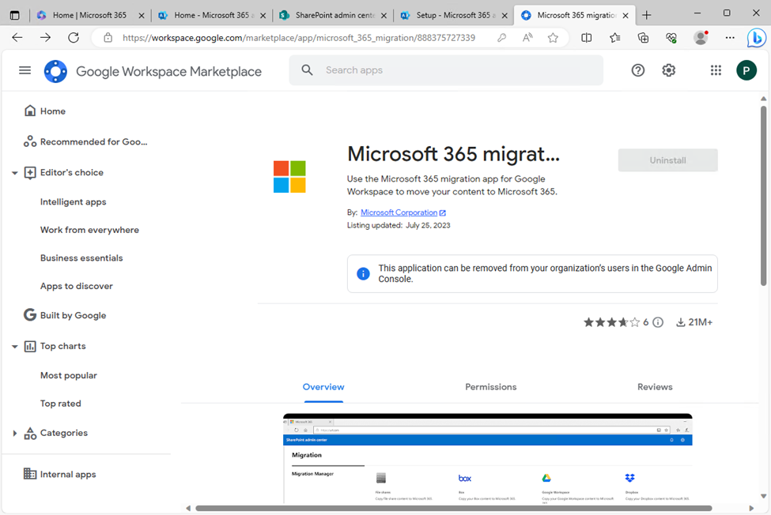Open the Bing Copilot sidebar icon
Viewport: 771px width, 515px height.
click(756, 38)
